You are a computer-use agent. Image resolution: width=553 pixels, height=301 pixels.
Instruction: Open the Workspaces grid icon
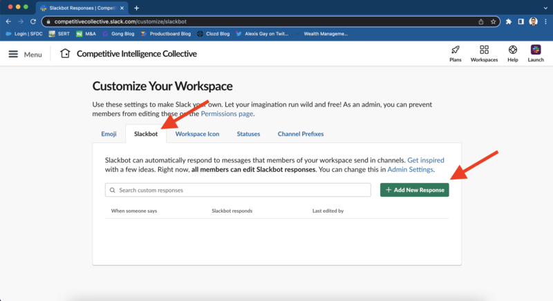[x=484, y=50]
